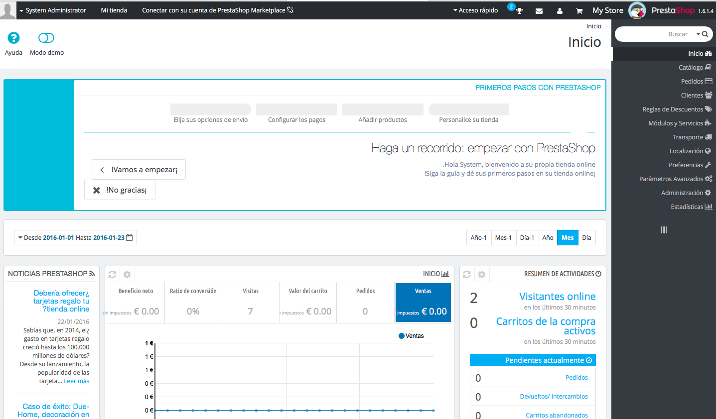The height and width of the screenshot is (419, 716).
Task: Refresh Resumen de Actividades panel
Action: 467,274
